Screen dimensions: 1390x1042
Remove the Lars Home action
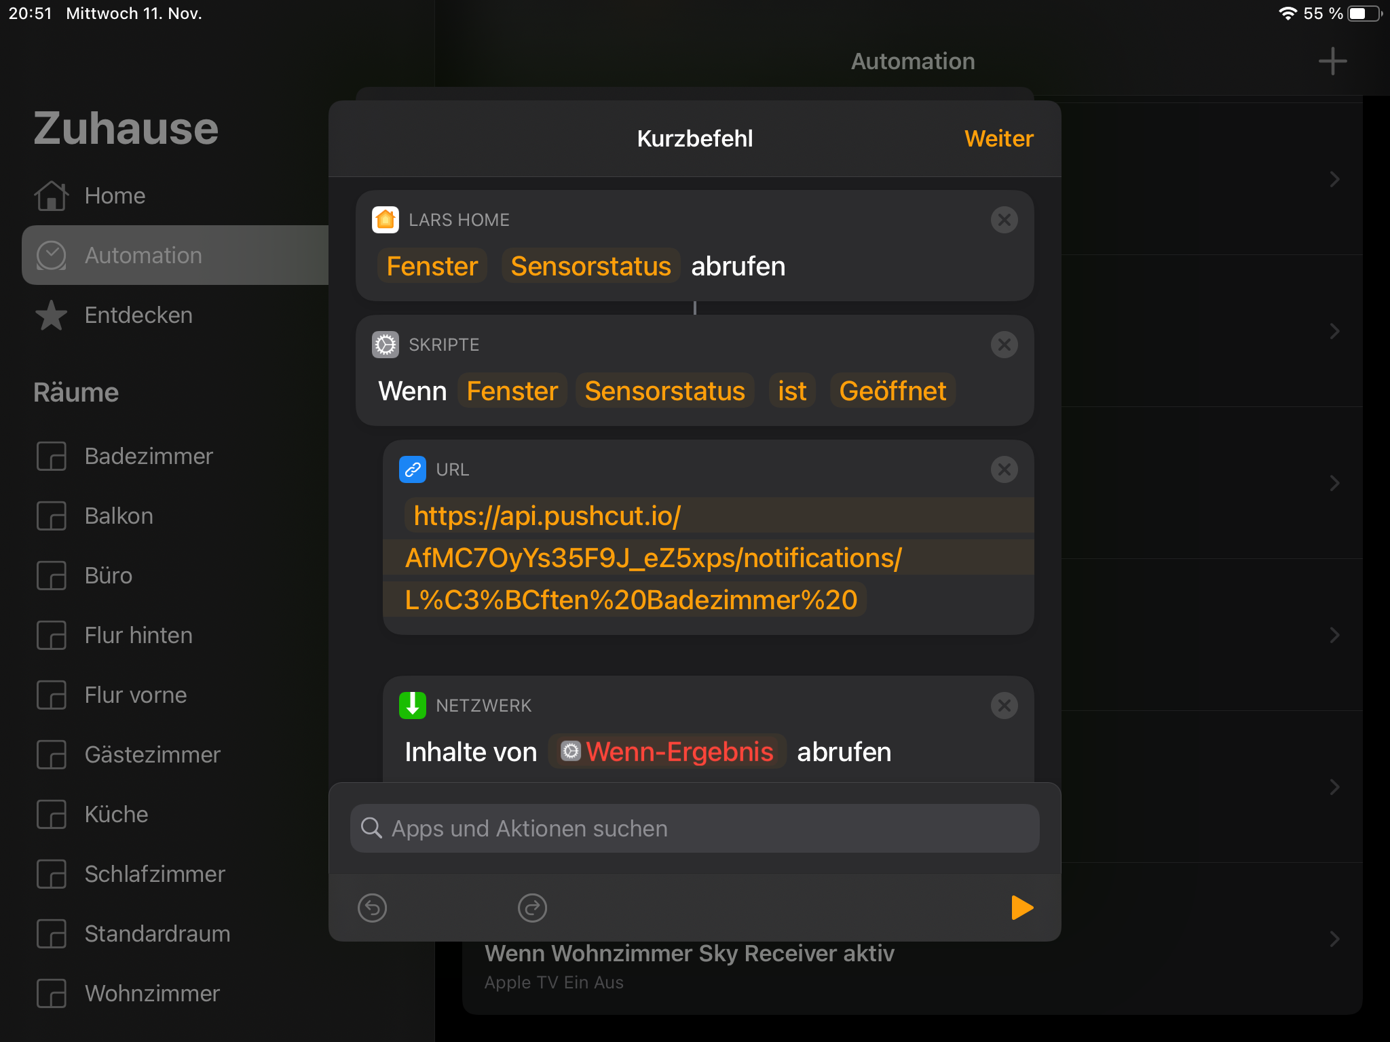1004,220
